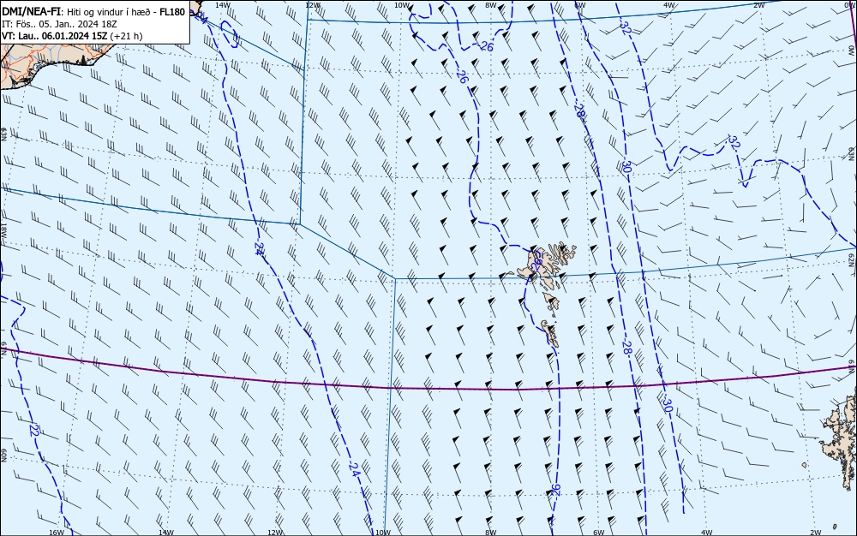The image size is (857, 536).
Task: Click the "IT: Fös.. 05. Jan.. 2024 18Z" line
Action: click(60, 24)
